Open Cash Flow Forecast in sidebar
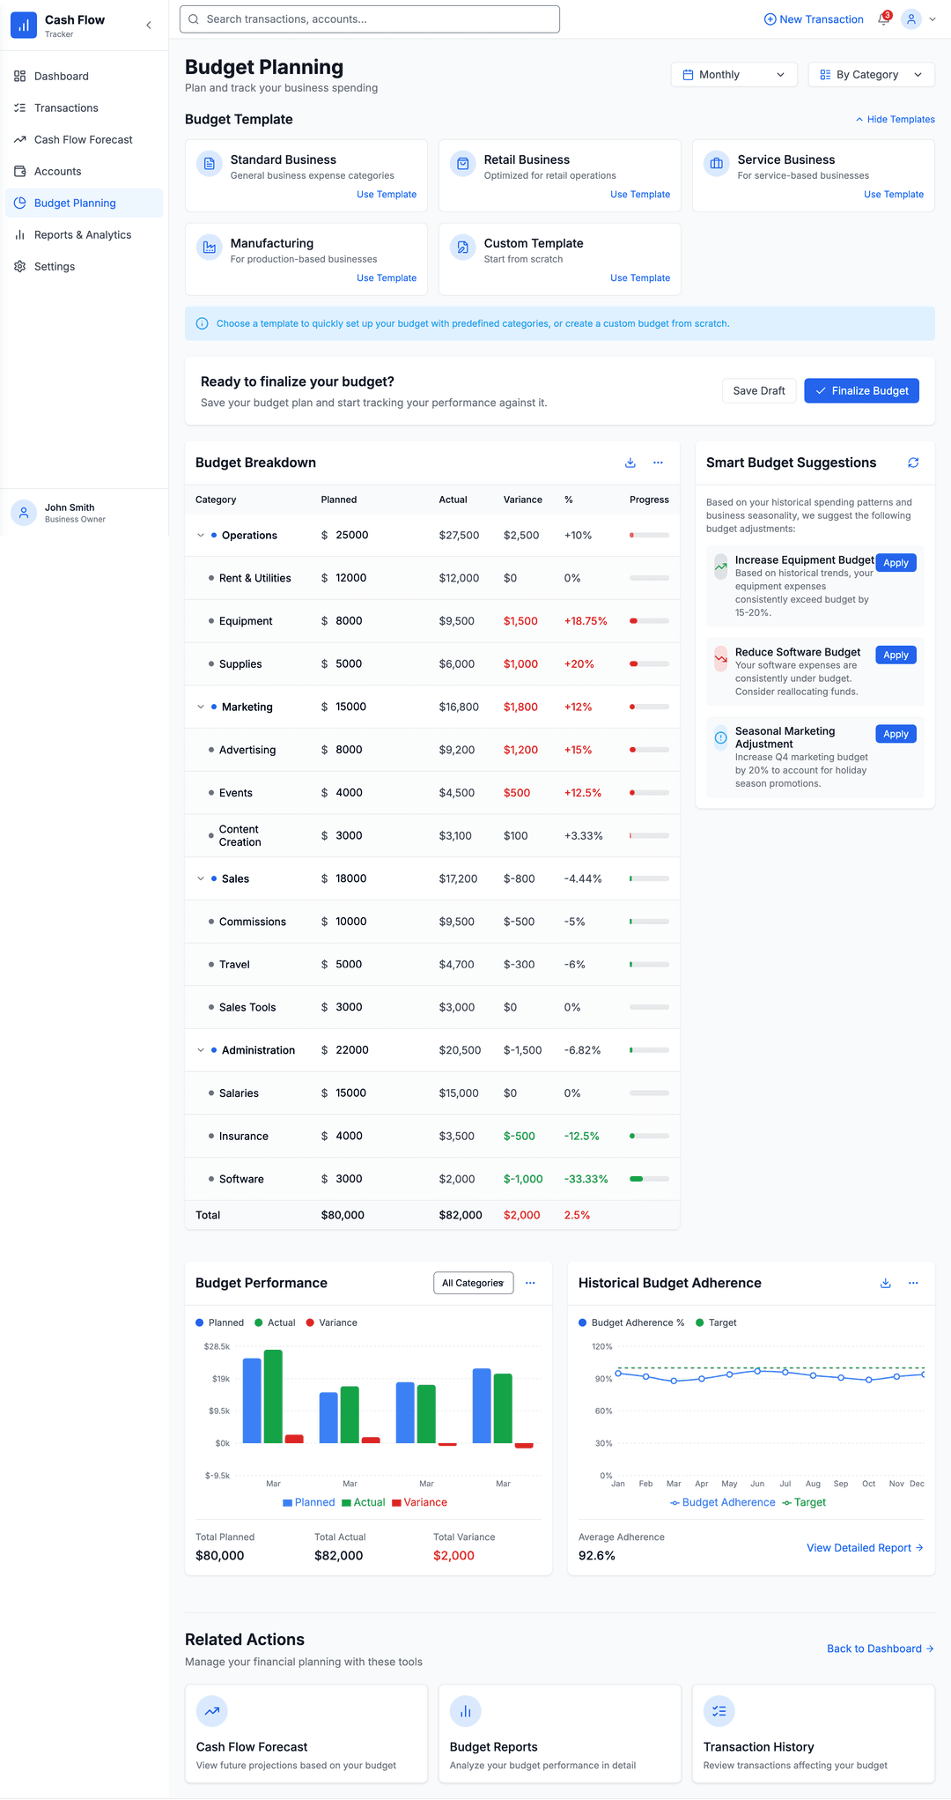Screen dimensions: 951x1800 click(x=85, y=140)
